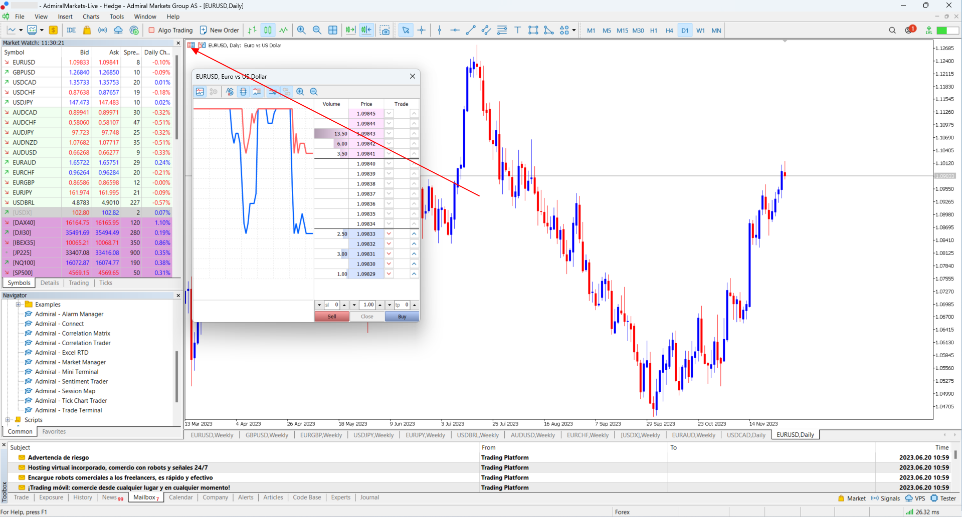
Task: Switch to the GBPUSD,Weekly chart tab
Action: tap(267, 435)
